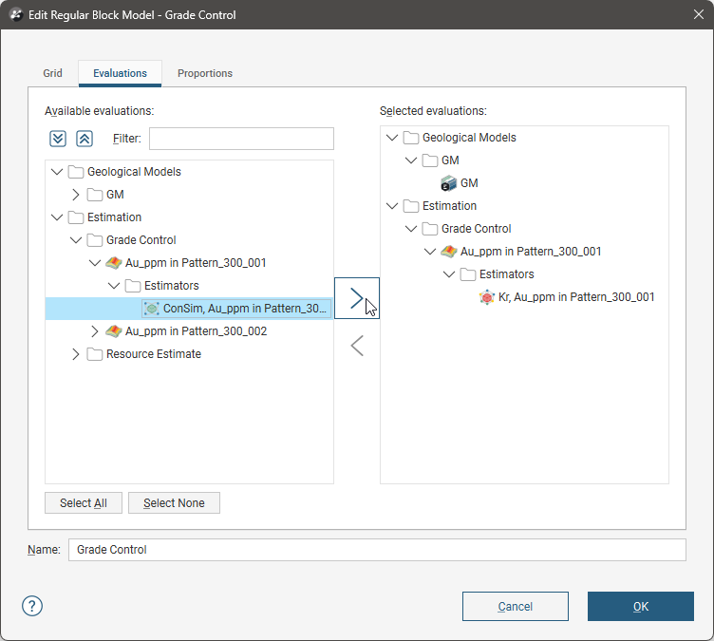This screenshot has height=641, width=714.
Task: Expand the GM folder in Available evaluations
Action: pyautogui.click(x=76, y=195)
